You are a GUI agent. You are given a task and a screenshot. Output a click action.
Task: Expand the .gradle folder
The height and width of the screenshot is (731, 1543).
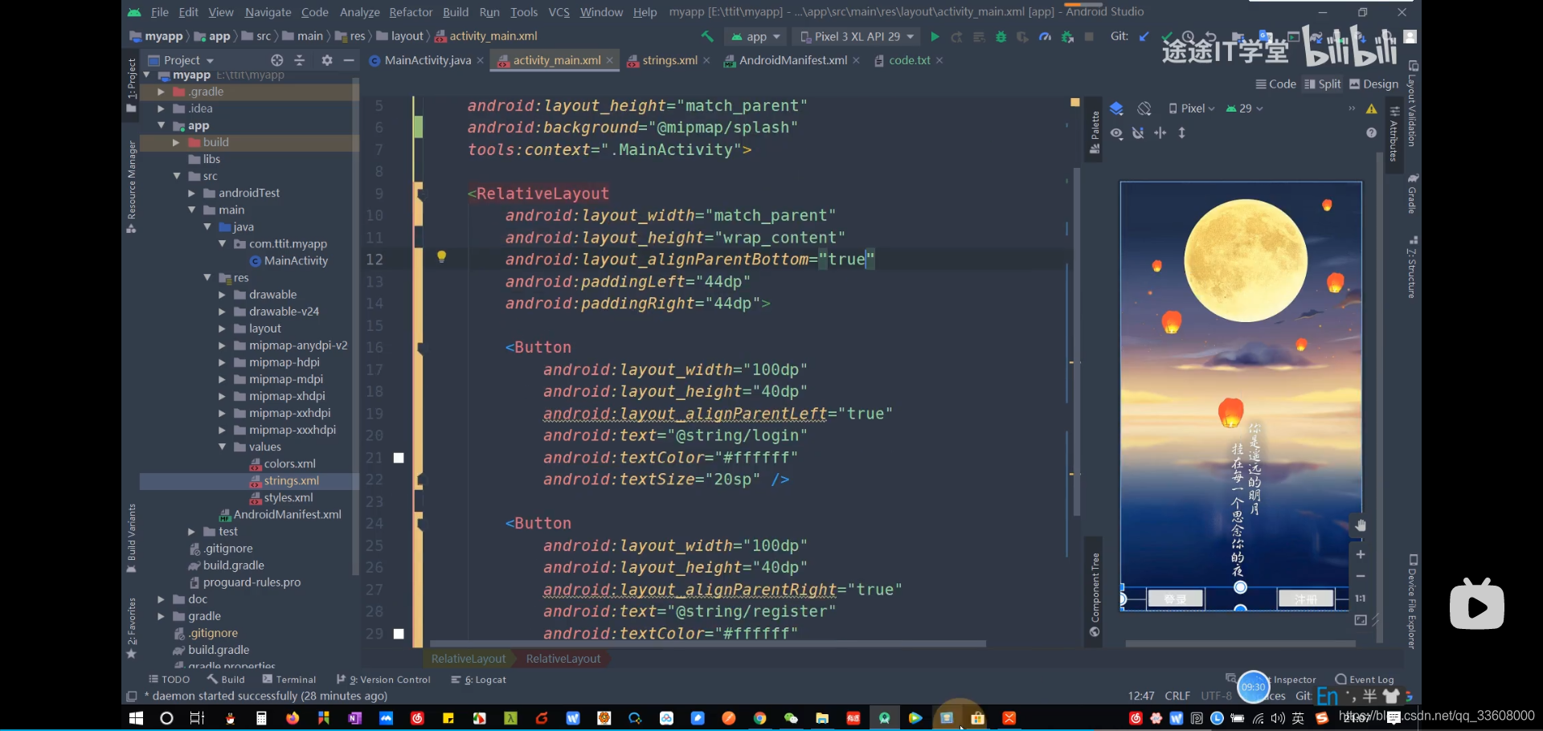(x=162, y=92)
